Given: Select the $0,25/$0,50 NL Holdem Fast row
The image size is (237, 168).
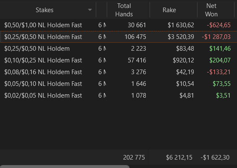Looking at the screenshot, I should [118, 37].
